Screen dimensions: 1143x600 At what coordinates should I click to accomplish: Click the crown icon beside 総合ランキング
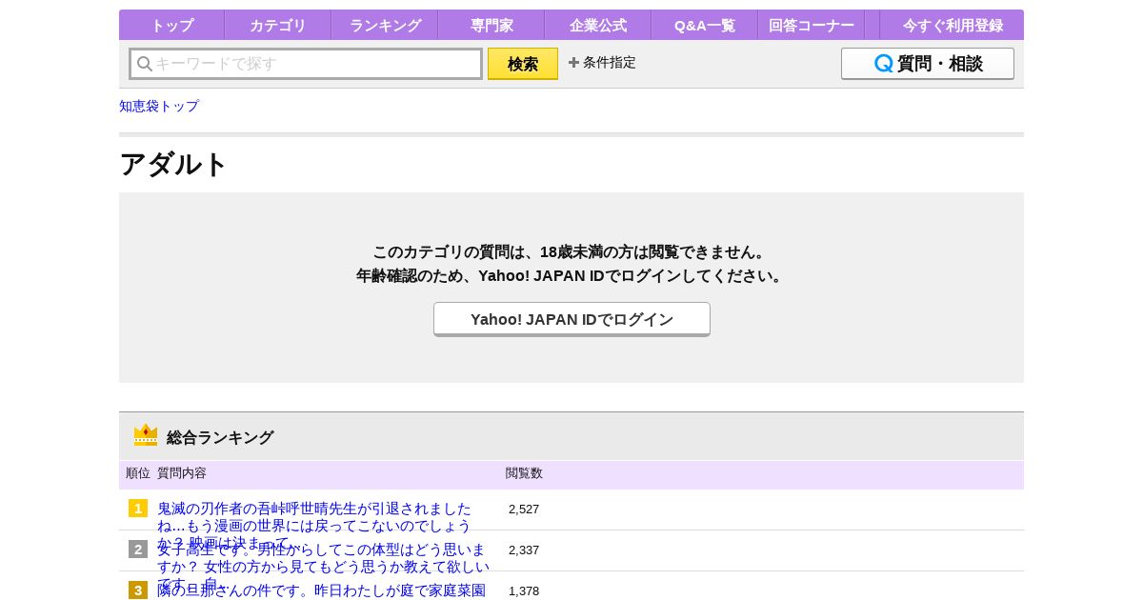tap(146, 436)
